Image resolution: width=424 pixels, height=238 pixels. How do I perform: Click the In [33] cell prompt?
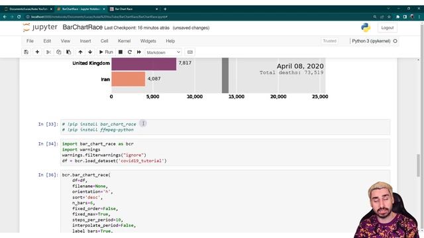pyautogui.click(x=48, y=124)
